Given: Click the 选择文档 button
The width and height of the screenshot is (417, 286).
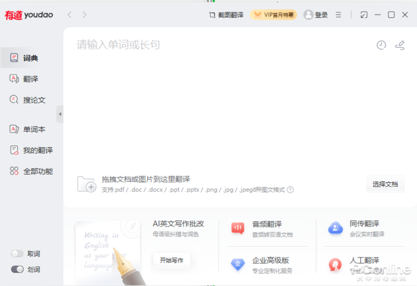Looking at the screenshot, I should (385, 184).
